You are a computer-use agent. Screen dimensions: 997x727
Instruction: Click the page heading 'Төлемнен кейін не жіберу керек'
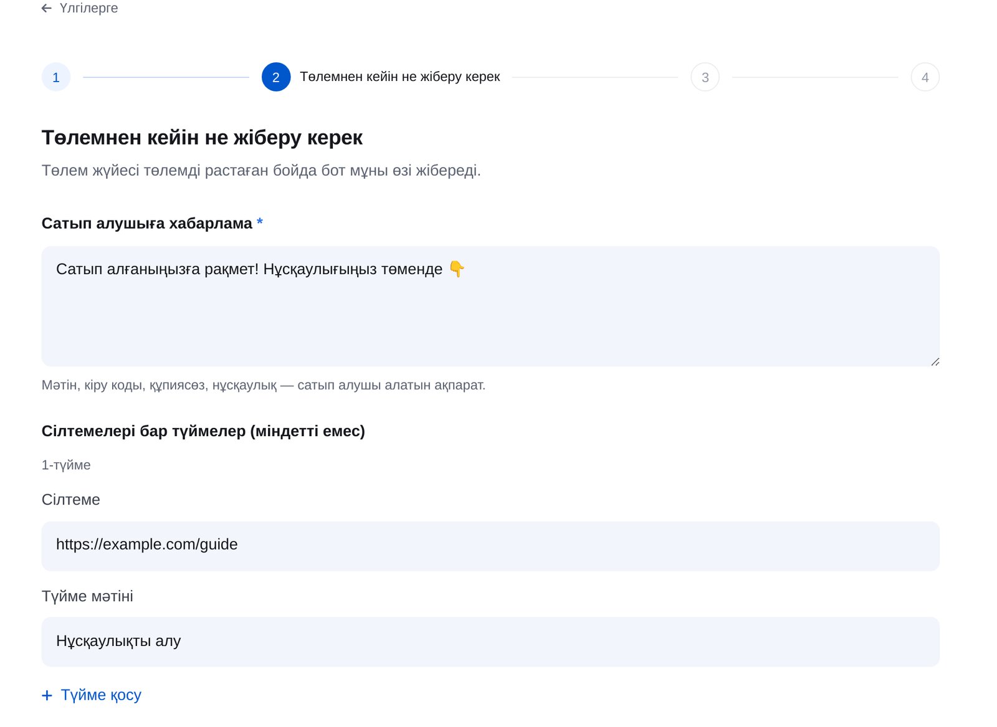(202, 137)
